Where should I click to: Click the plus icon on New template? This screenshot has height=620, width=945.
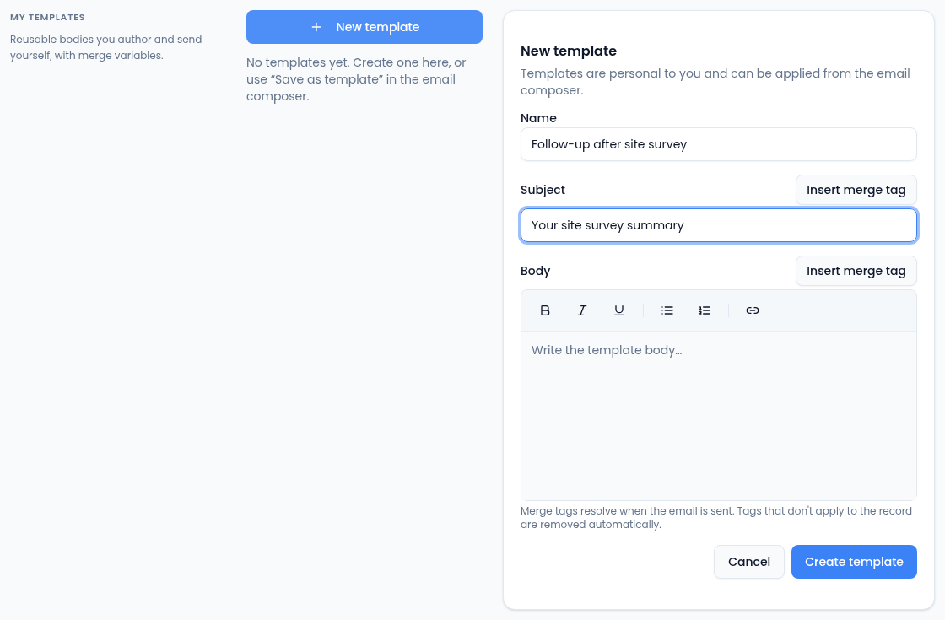(316, 27)
